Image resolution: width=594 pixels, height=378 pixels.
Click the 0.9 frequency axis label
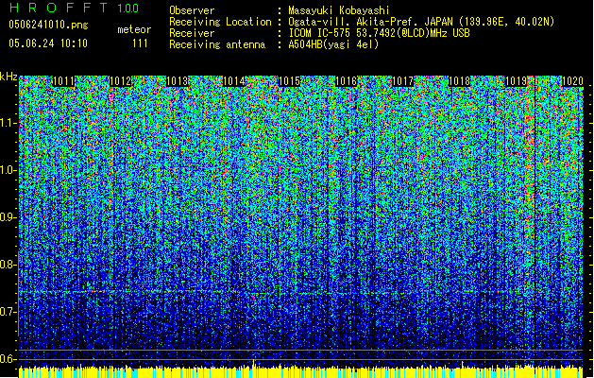8,217
